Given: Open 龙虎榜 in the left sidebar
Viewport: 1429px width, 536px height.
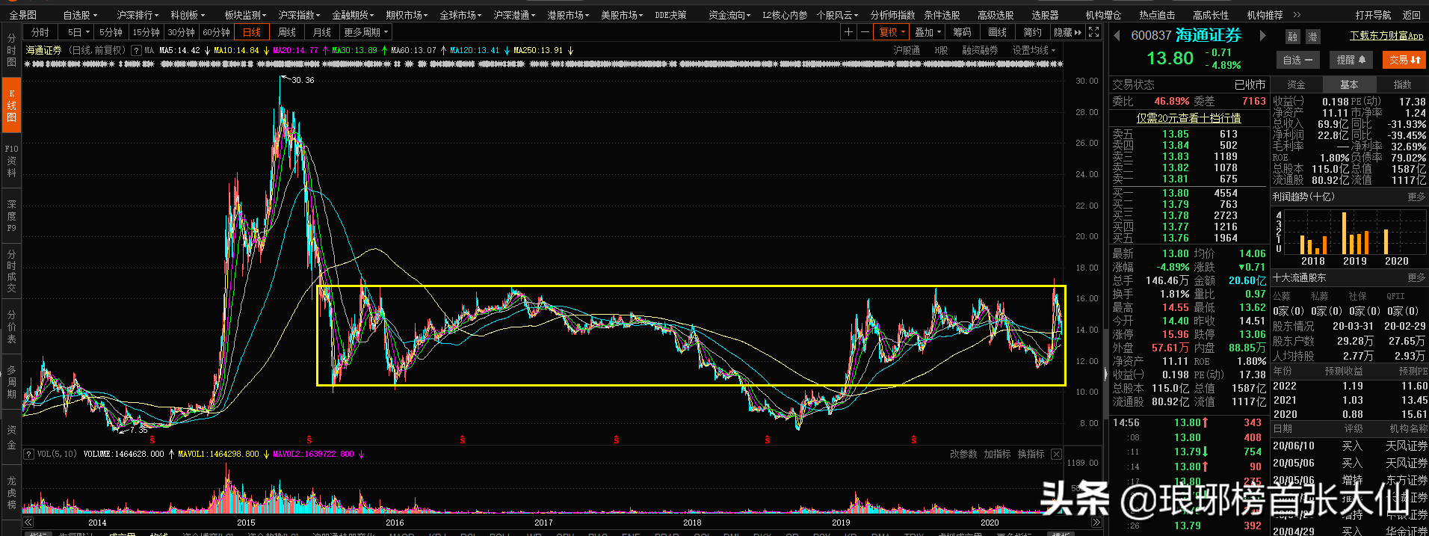Looking at the screenshot, I should (11, 492).
